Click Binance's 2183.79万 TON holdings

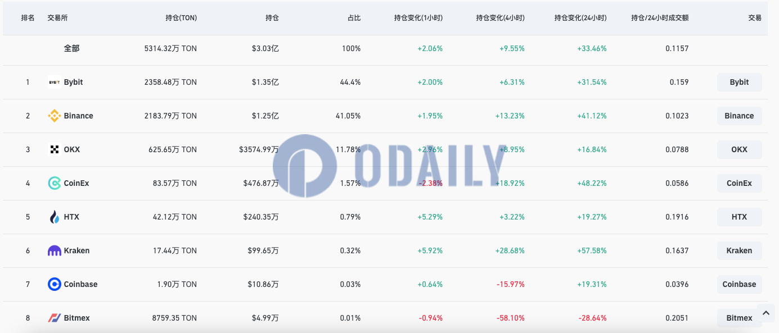(170, 116)
